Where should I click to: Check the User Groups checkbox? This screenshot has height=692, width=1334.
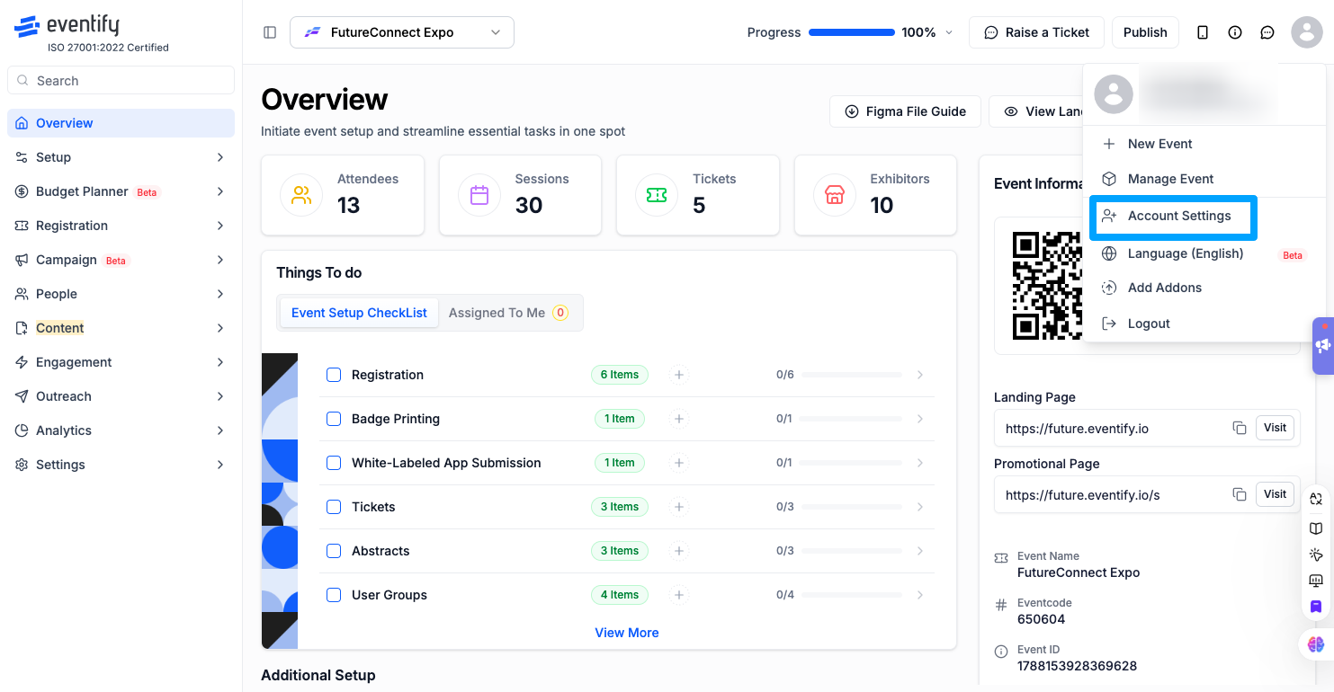point(334,595)
